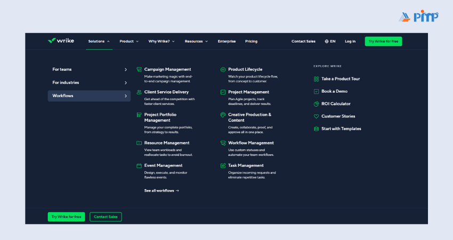This screenshot has width=453, height=240.
Task: Click Start with Templates link
Action: (x=341, y=129)
